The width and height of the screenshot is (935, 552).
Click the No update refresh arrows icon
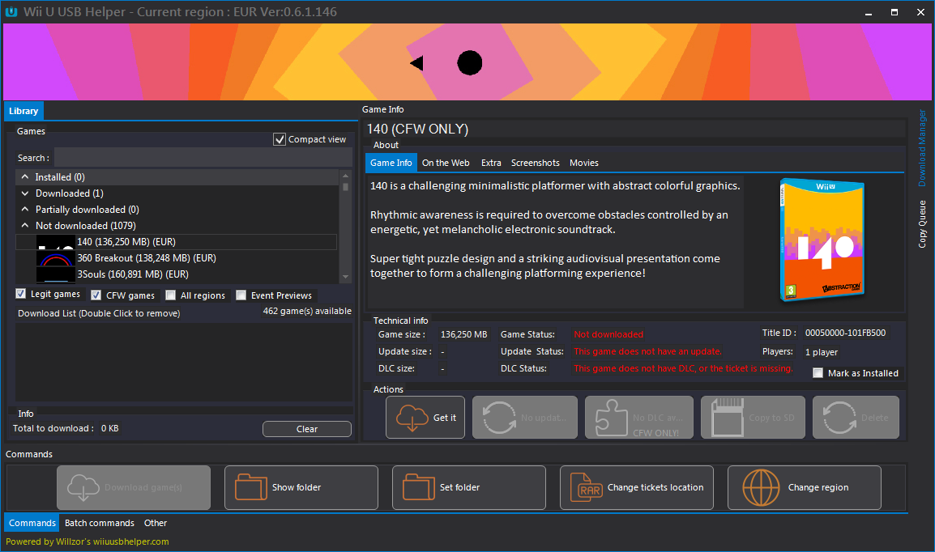[498, 418]
